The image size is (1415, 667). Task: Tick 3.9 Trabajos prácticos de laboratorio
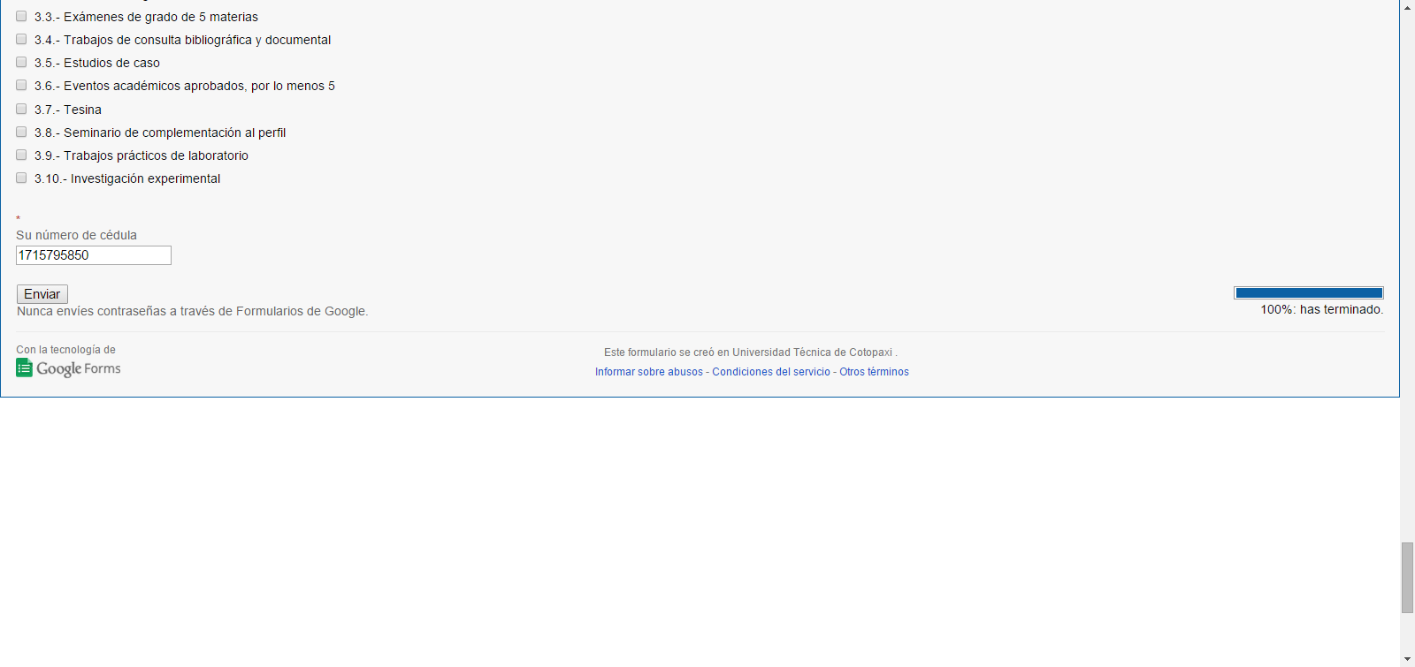pyautogui.click(x=21, y=155)
